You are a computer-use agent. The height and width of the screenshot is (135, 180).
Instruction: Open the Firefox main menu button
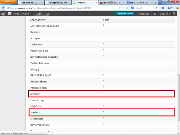[8, 2]
